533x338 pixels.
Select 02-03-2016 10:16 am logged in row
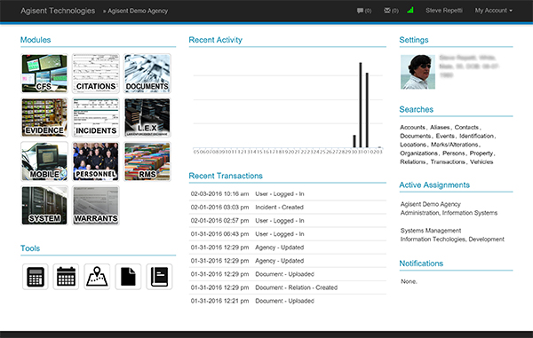coord(287,194)
